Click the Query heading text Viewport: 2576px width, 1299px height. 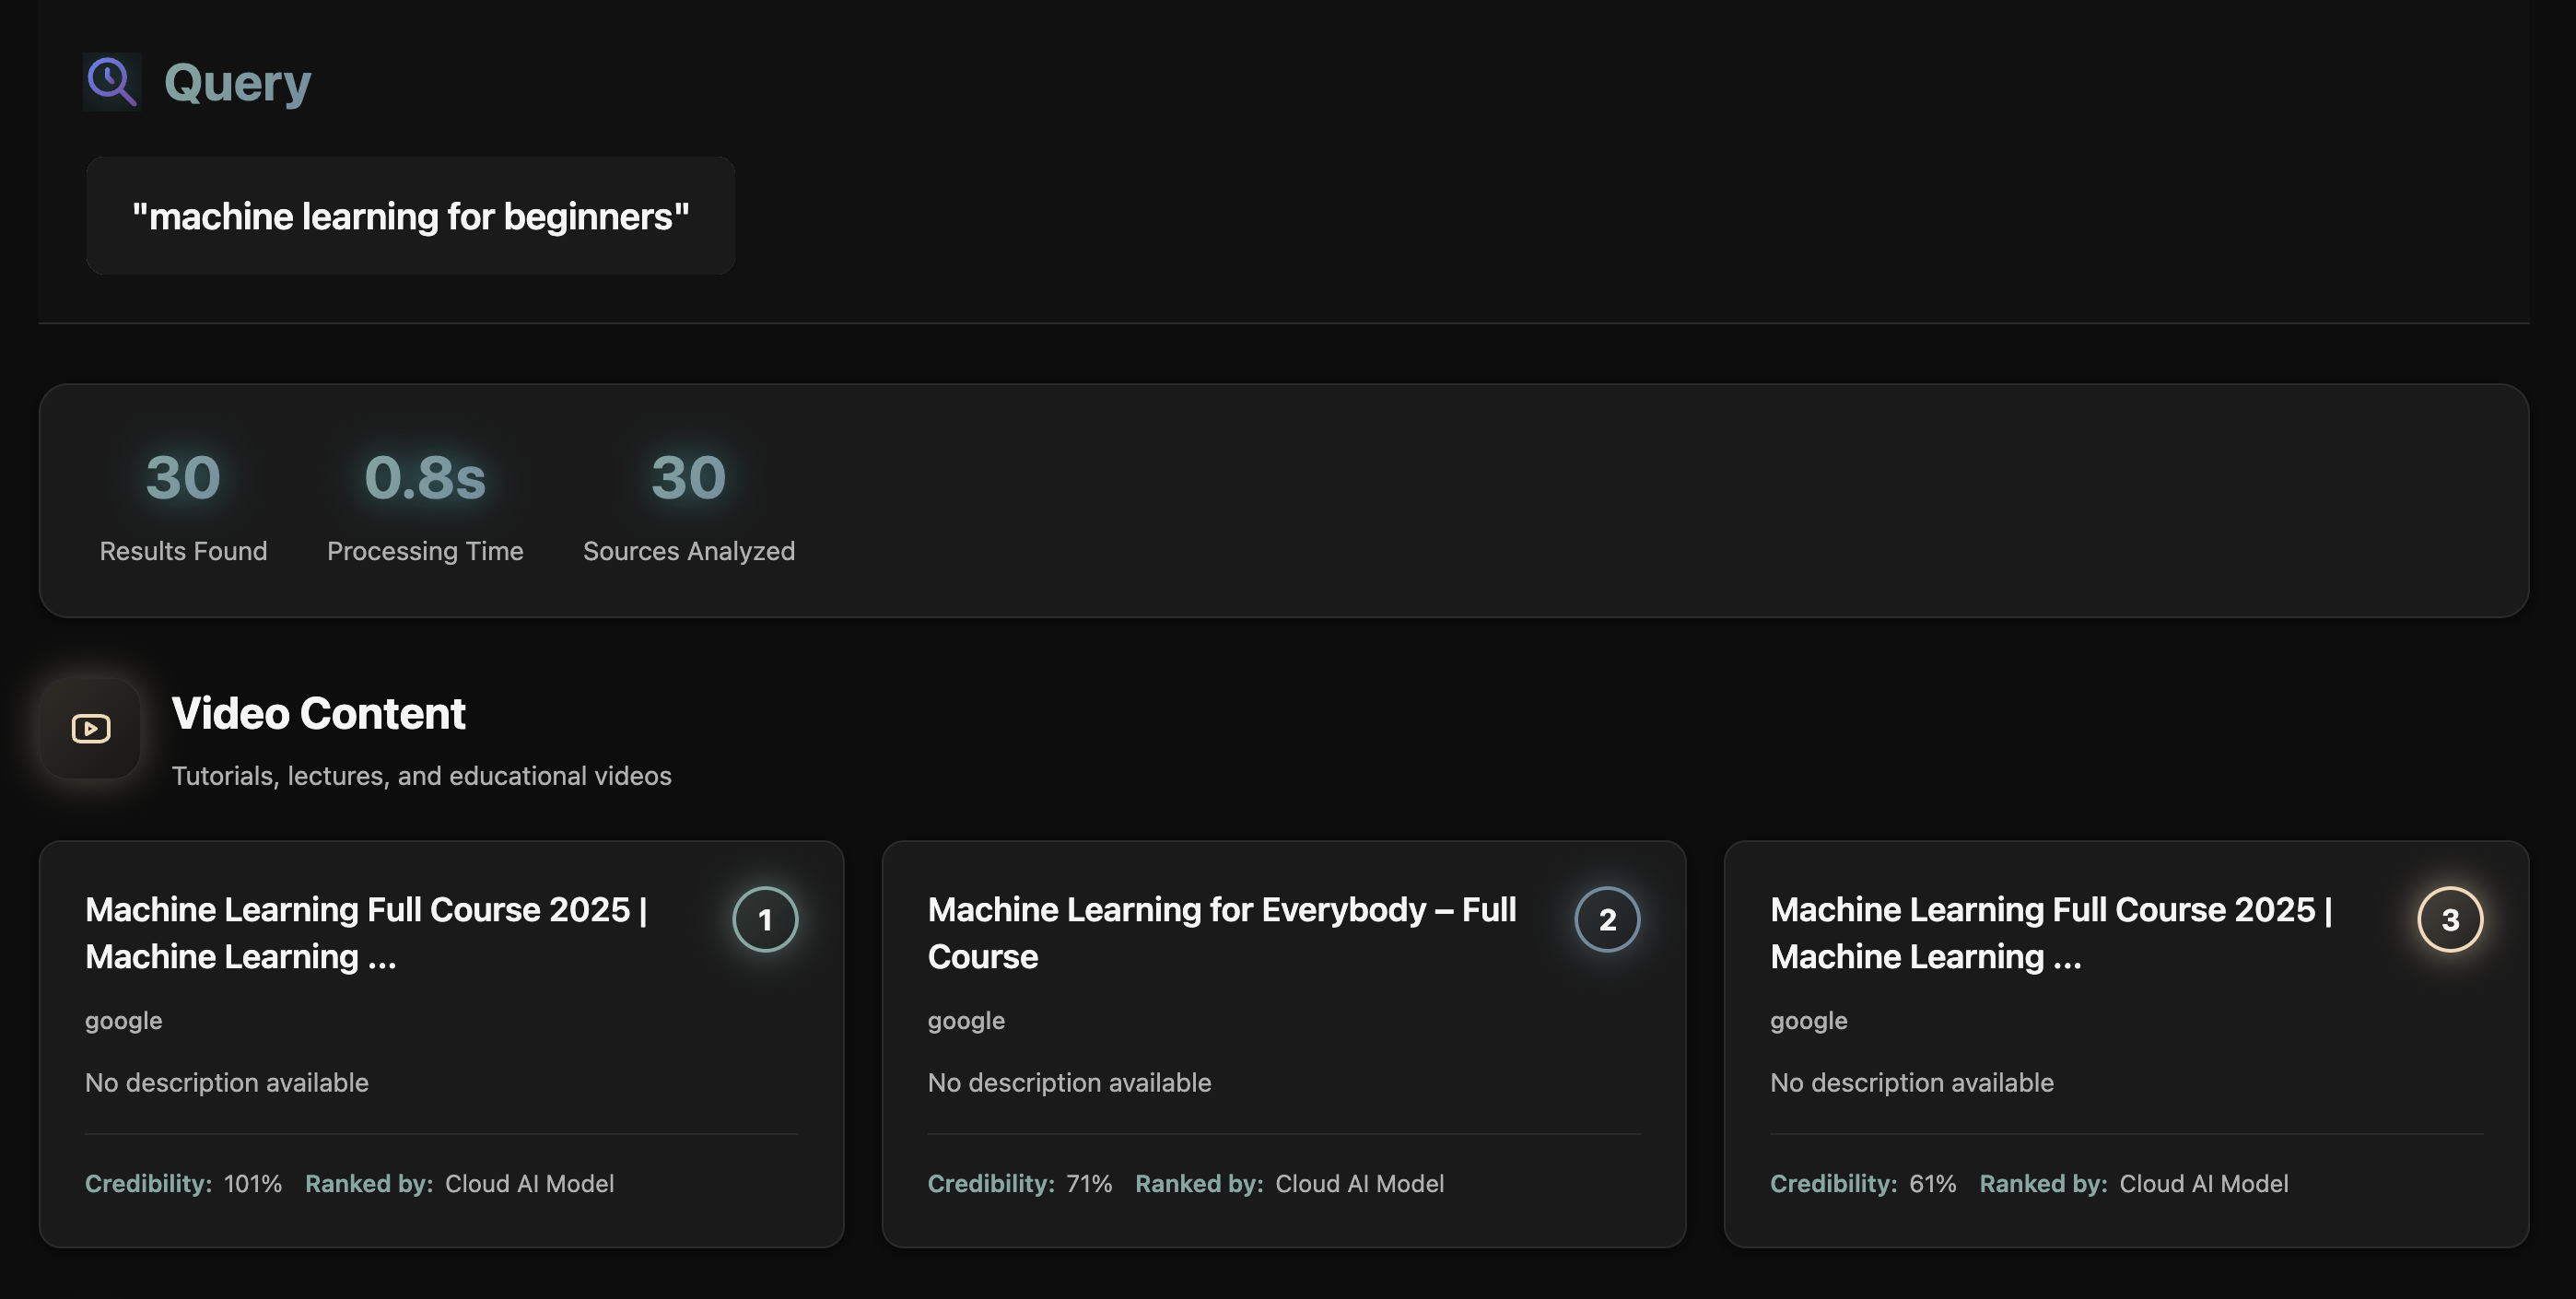[237, 83]
